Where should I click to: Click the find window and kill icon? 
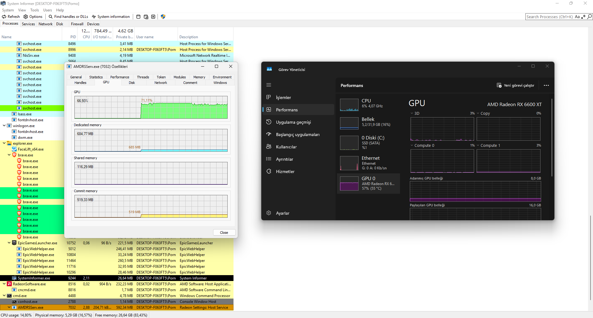point(153,17)
